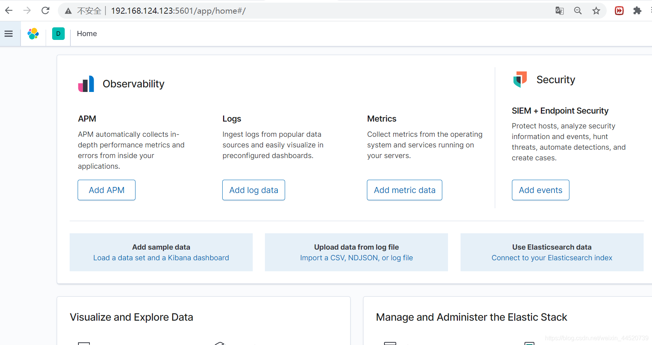Click the Observability bar-chart logo
The image size is (652, 345).
[x=86, y=84]
